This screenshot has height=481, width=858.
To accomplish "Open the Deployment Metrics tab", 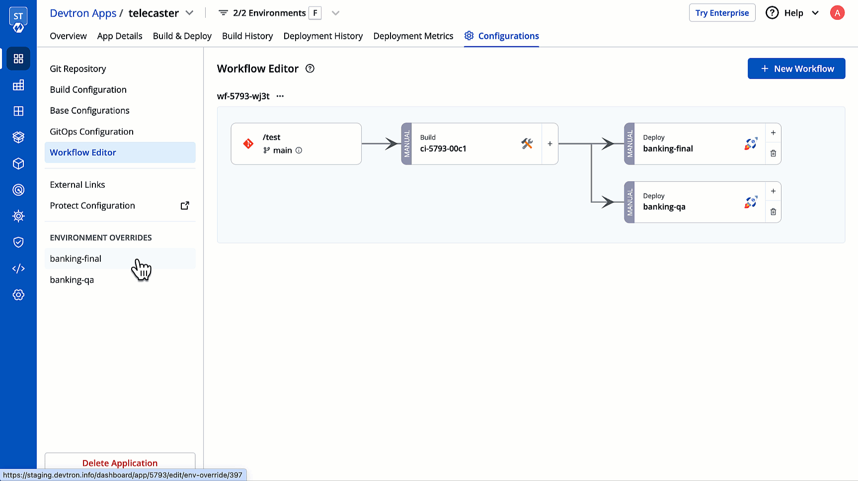I will coord(413,36).
